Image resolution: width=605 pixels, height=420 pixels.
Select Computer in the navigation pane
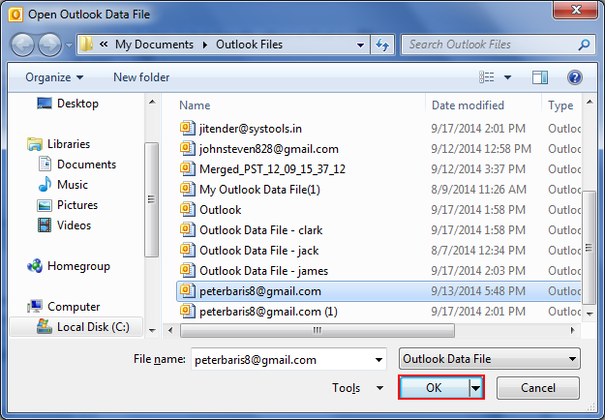(64, 307)
